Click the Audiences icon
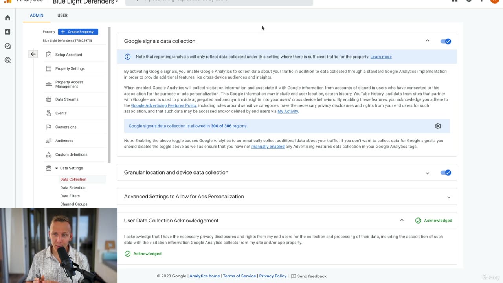This screenshot has width=503, height=283. pyautogui.click(x=49, y=141)
